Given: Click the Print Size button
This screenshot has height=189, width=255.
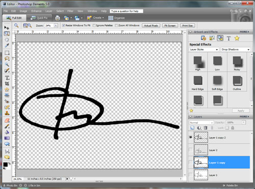Looking at the screenshot, I should point(187,25).
